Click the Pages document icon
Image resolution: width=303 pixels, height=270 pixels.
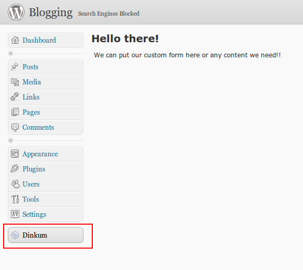point(15,112)
